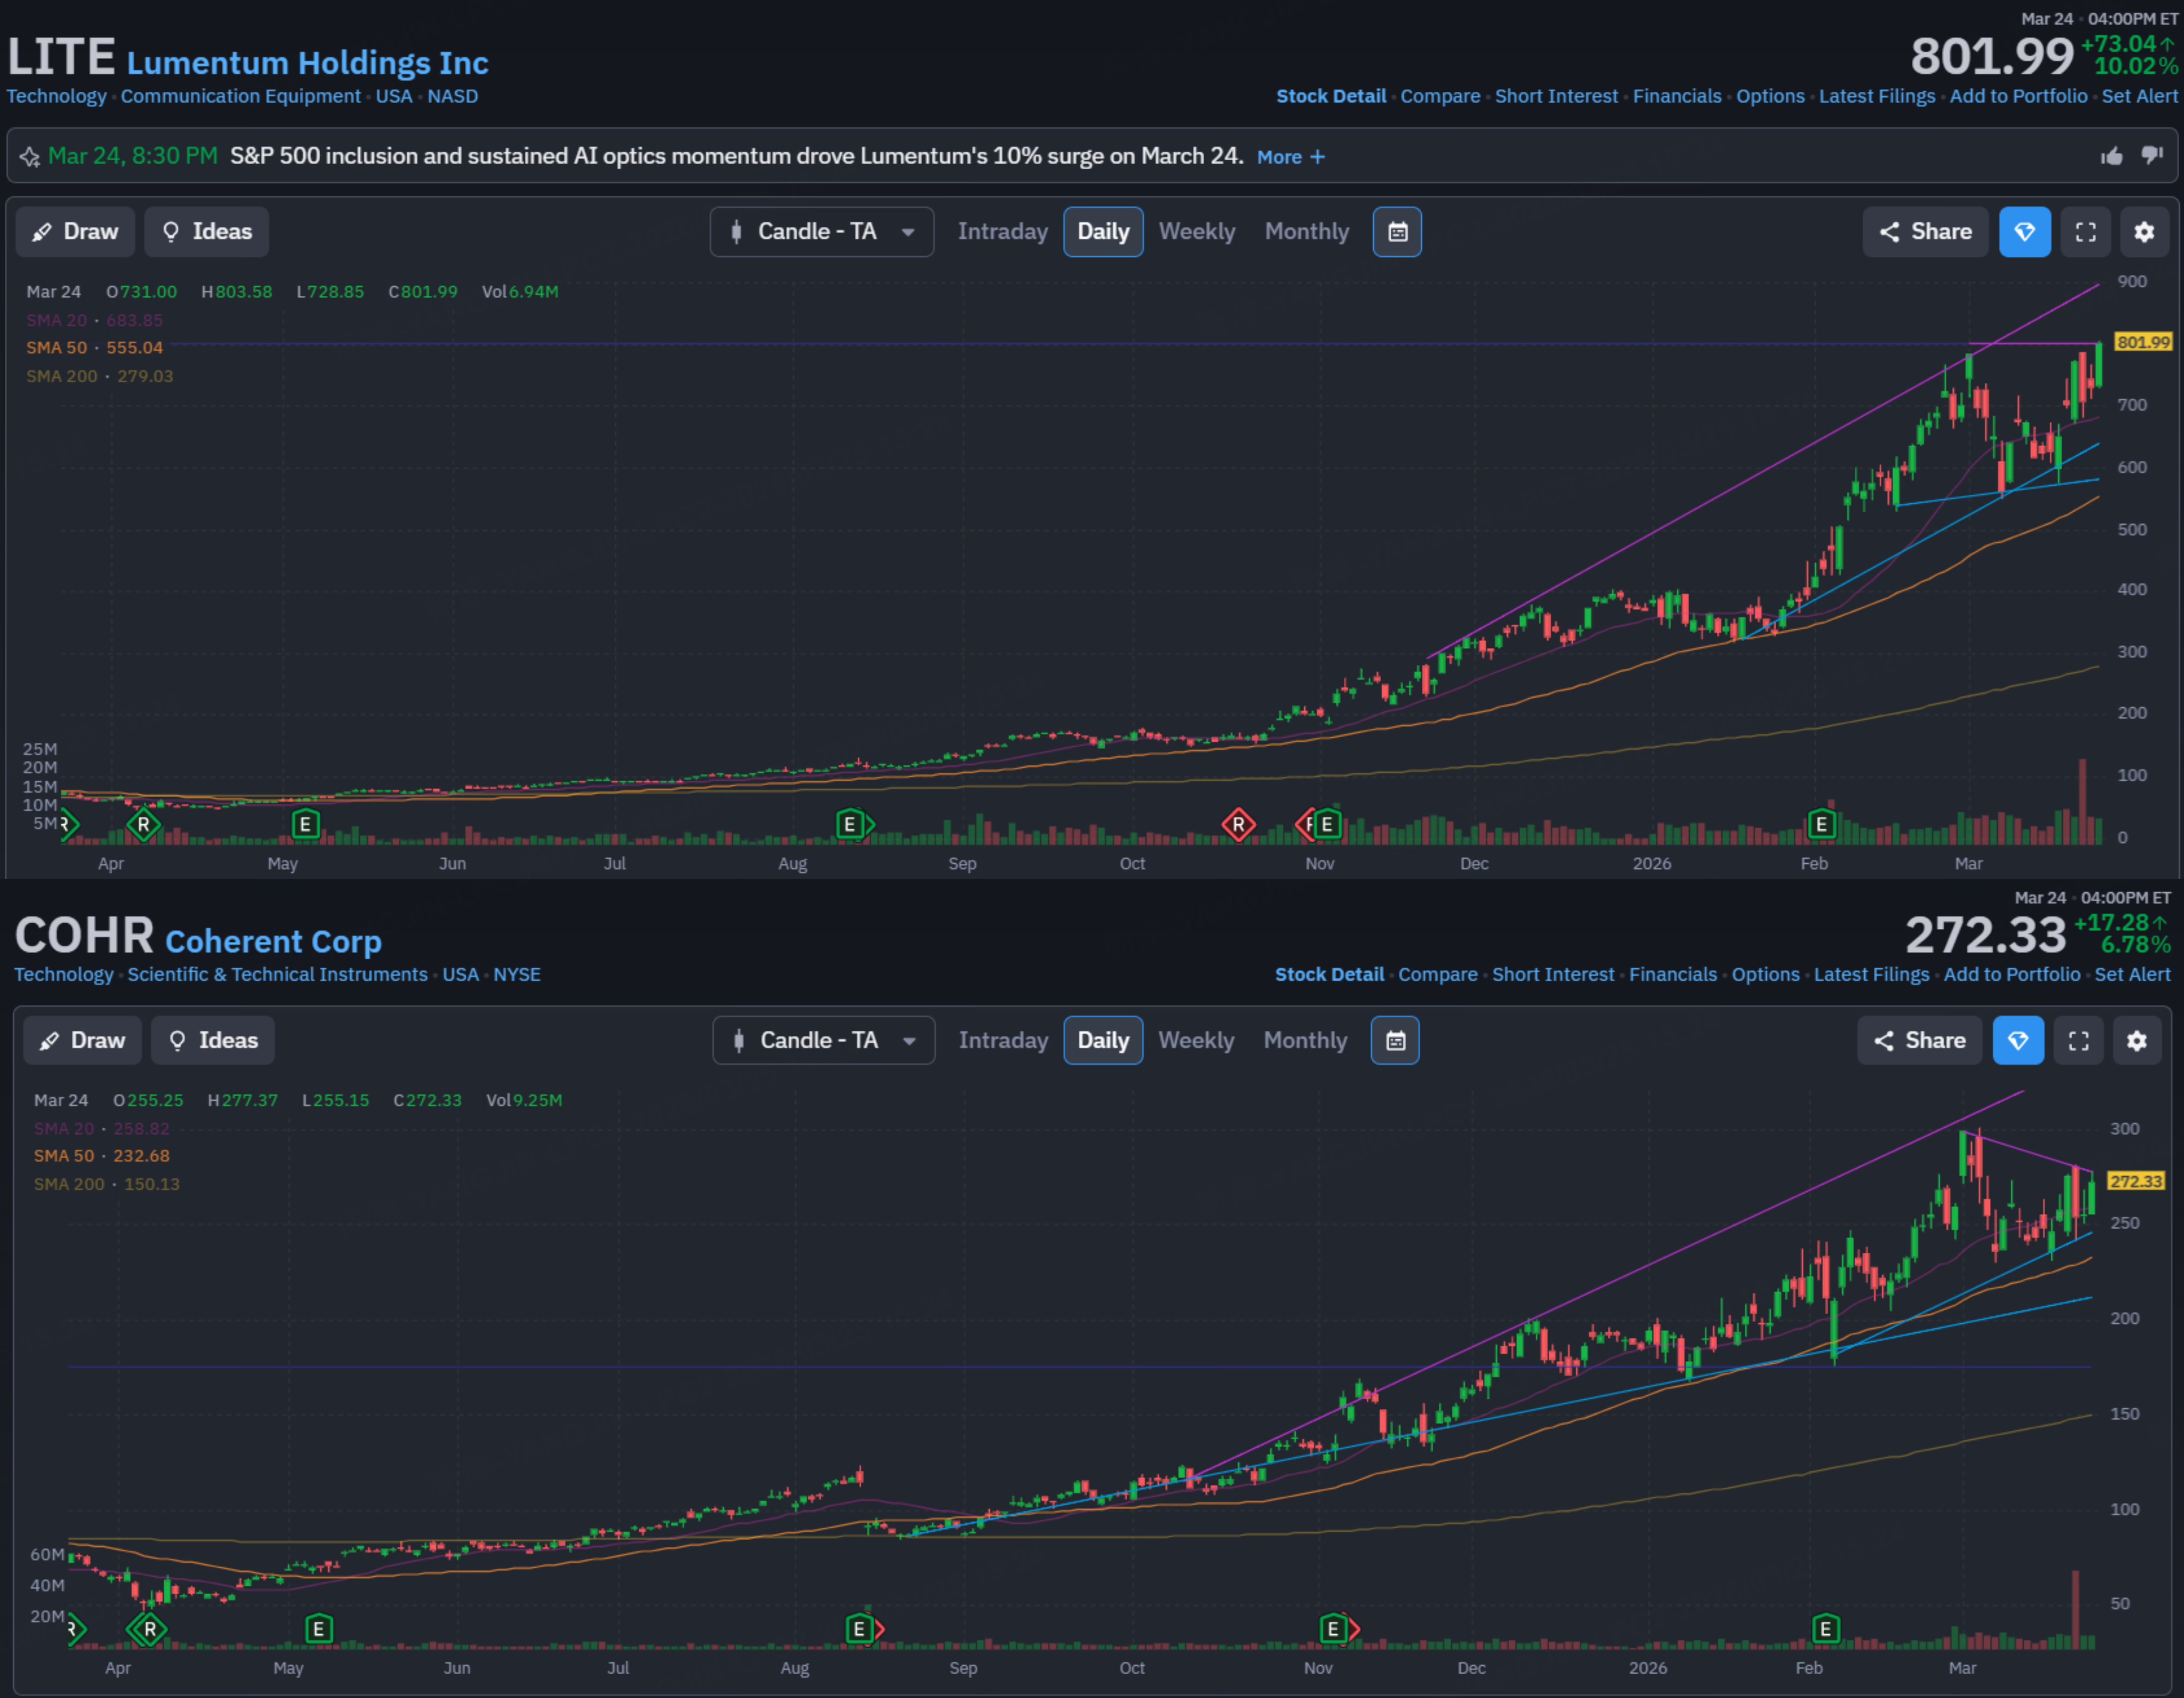Switch LITE chart to Weekly timeframe

tap(1196, 232)
